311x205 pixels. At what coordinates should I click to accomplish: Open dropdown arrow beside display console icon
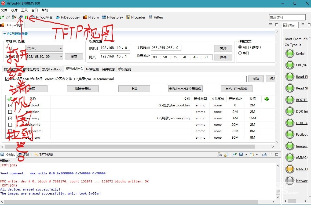point(246,154)
